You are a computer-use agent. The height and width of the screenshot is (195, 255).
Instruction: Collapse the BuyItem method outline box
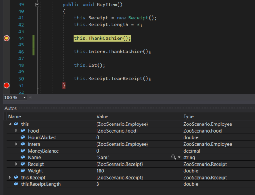click(x=37, y=5)
